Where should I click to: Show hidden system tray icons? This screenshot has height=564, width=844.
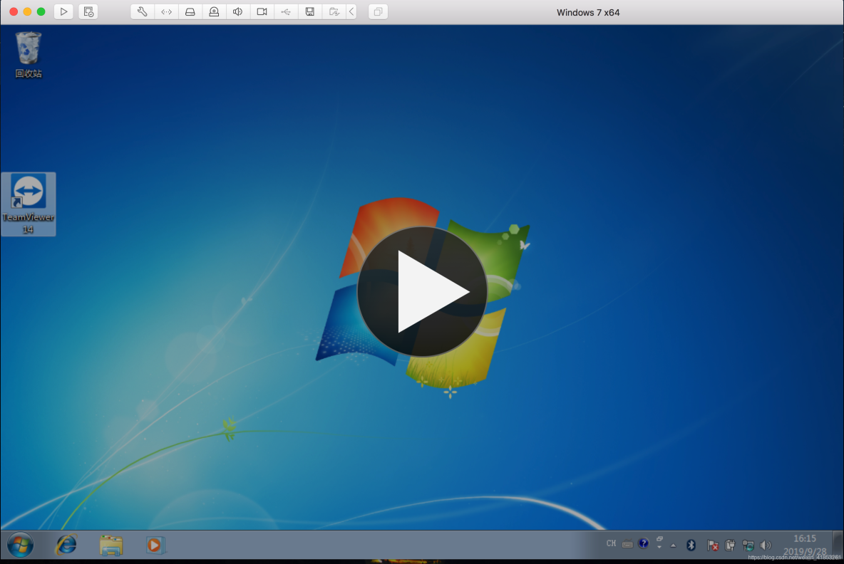(674, 545)
